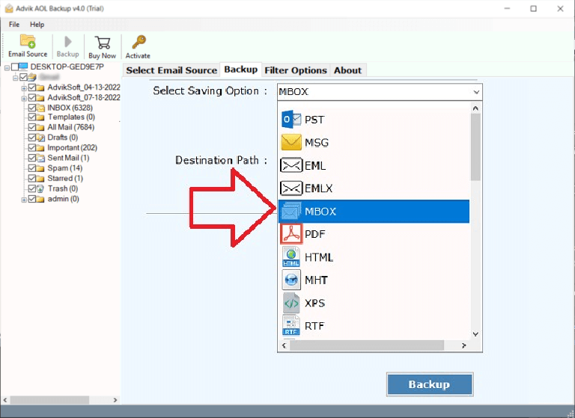This screenshot has height=418, width=575.
Task: Choose the PDF text option in list
Action: 314,234
